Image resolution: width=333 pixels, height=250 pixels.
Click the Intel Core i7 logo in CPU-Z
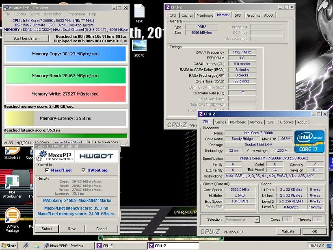pyautogui.click(x=309, y=141)
